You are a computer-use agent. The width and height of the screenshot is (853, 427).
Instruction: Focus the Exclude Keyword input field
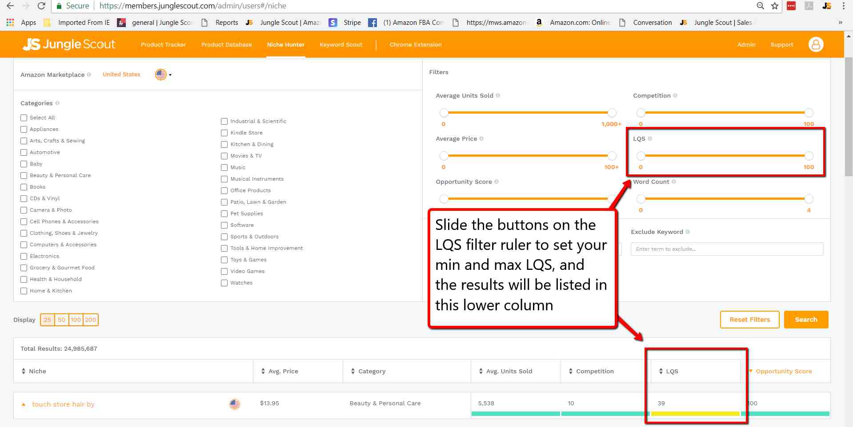tap(726, 249)
